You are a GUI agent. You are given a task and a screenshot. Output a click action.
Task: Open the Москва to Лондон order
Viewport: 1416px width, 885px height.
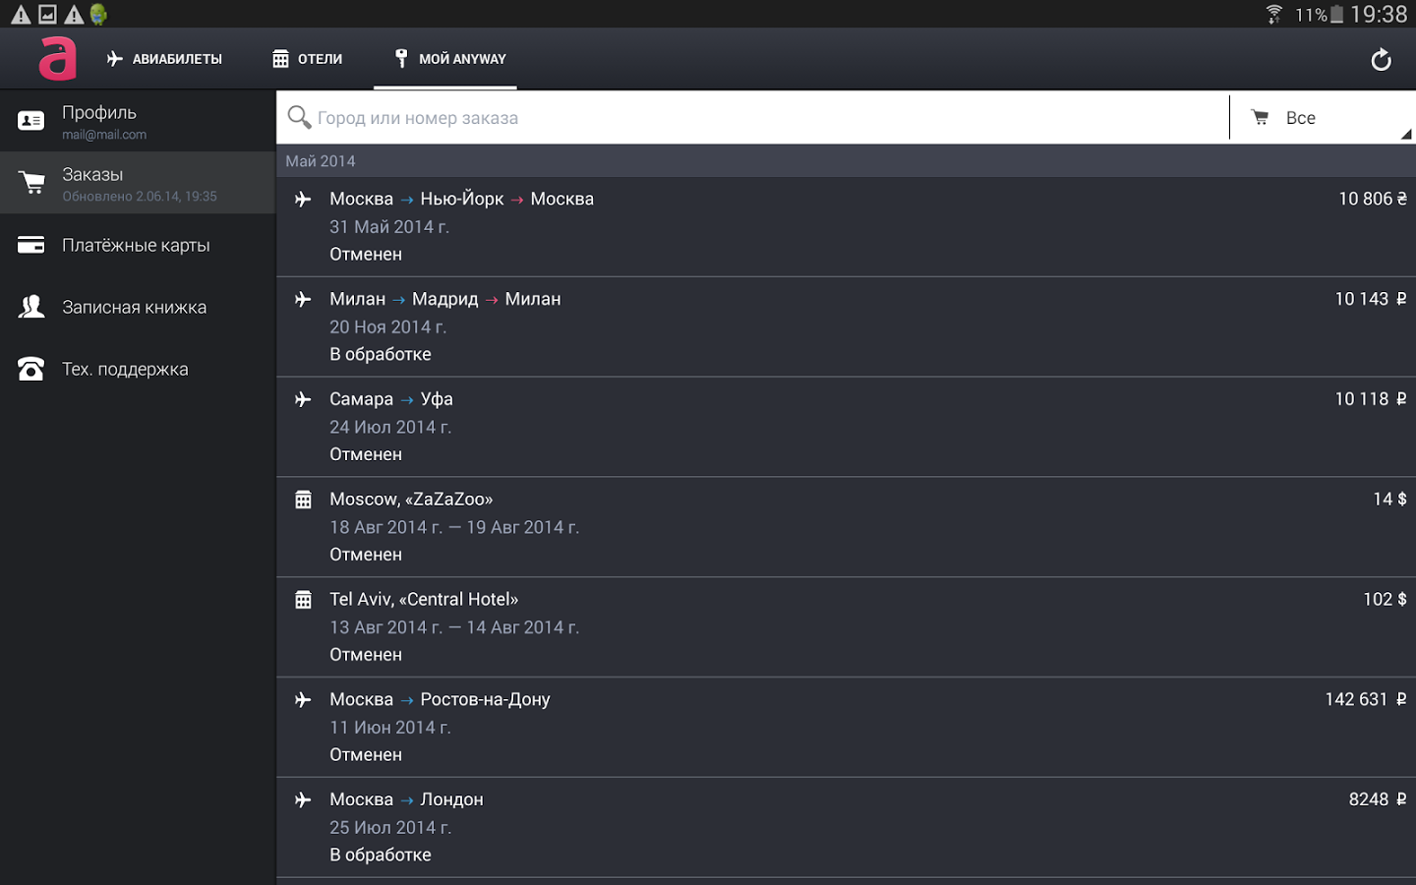pyautogui.click(x=846, y=827)
